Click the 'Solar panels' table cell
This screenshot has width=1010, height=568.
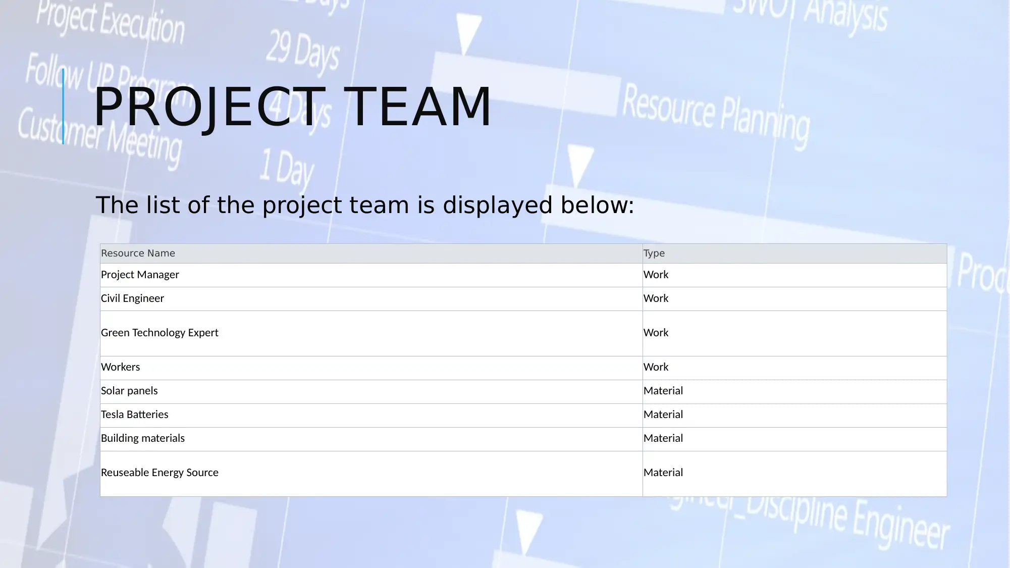pos(371,392)
